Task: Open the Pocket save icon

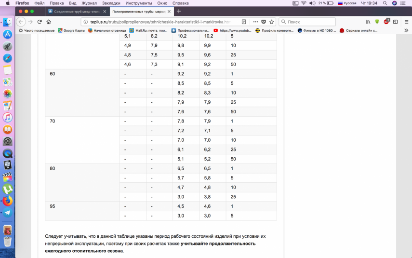Action: tap(263, 22)
